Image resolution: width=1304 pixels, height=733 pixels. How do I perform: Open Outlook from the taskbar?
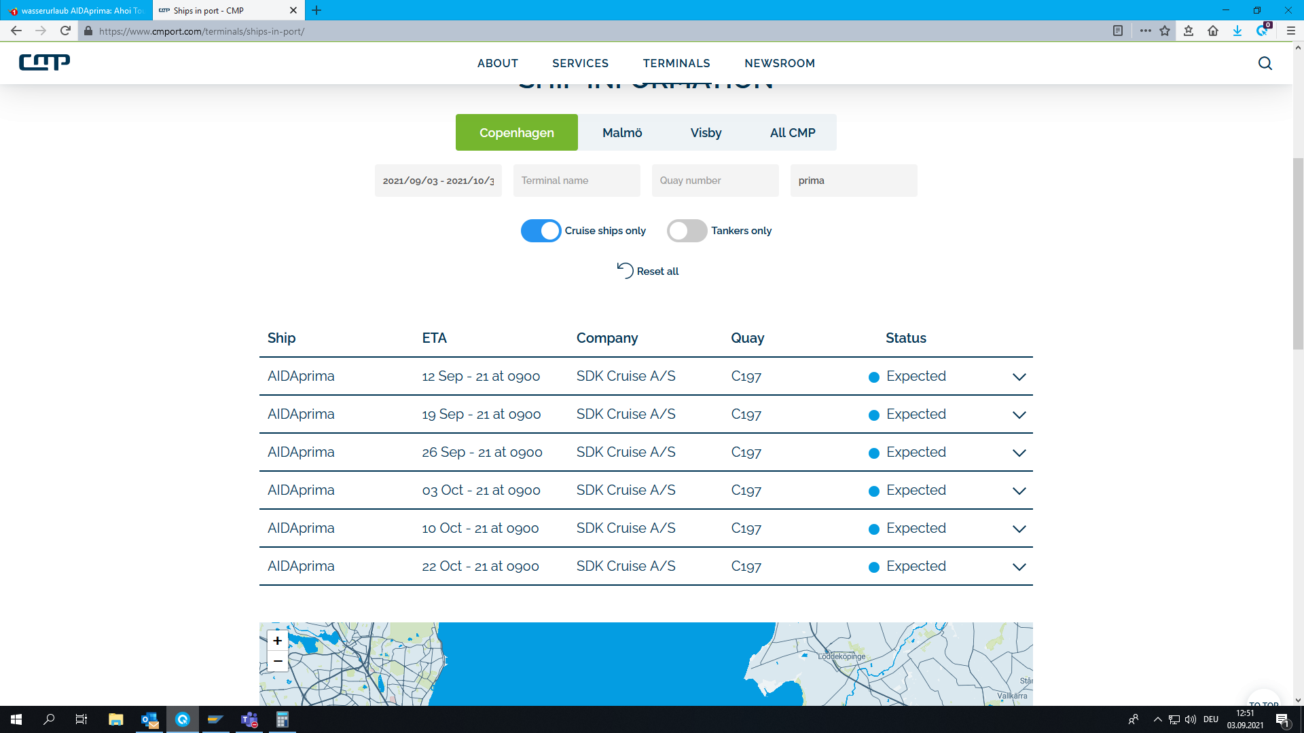[149, 719]
